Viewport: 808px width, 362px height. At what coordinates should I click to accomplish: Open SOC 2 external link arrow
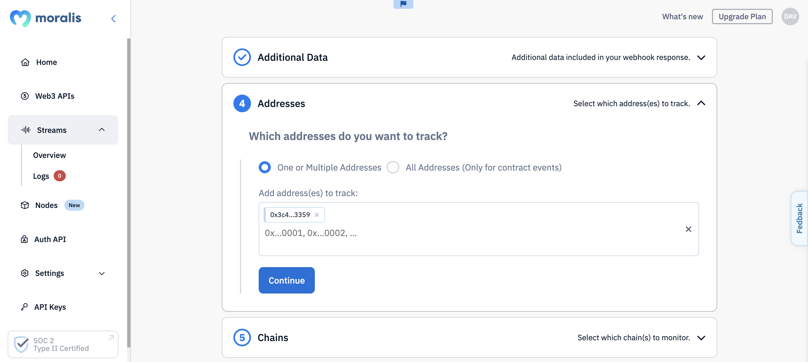click(111, 338)
